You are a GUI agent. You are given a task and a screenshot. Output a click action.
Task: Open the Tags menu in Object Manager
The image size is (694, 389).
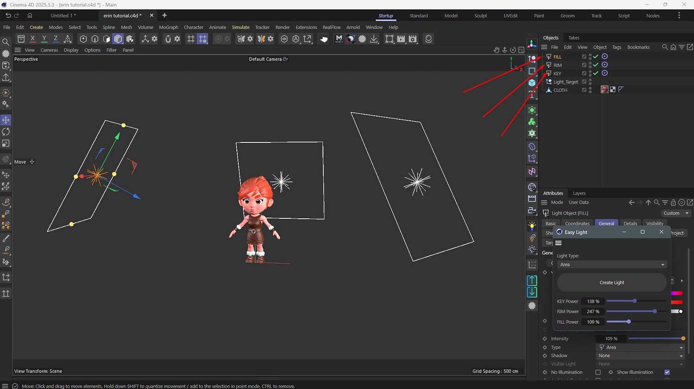coord(617,47)
